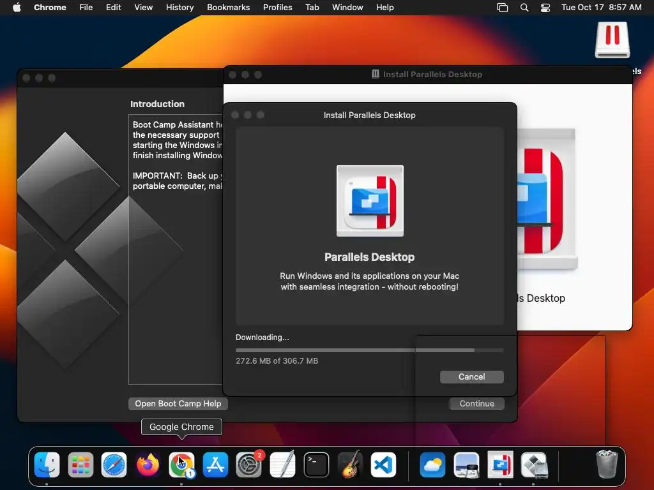654x490 pixels.
Task: Click the date and time in menu bar
Action: (601, 7)
